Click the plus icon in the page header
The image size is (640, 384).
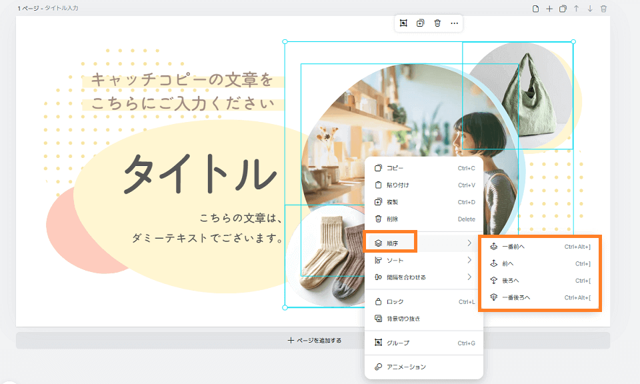pyautogui.click(x=549, y=9)
